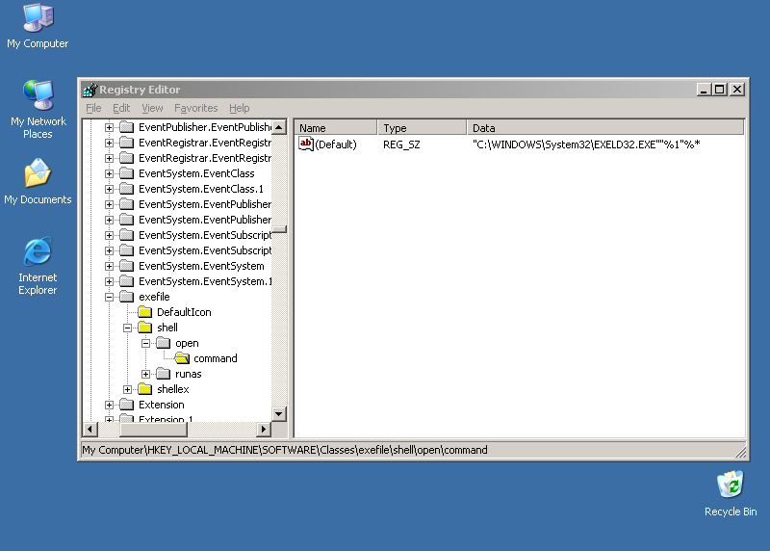Expand the Extension key
Viewport: 770px width, 551px height.
pos(109,405)
